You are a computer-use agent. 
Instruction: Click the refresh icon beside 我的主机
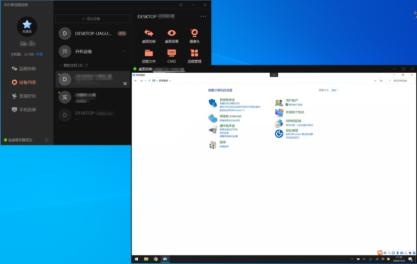tap(86, 66)
